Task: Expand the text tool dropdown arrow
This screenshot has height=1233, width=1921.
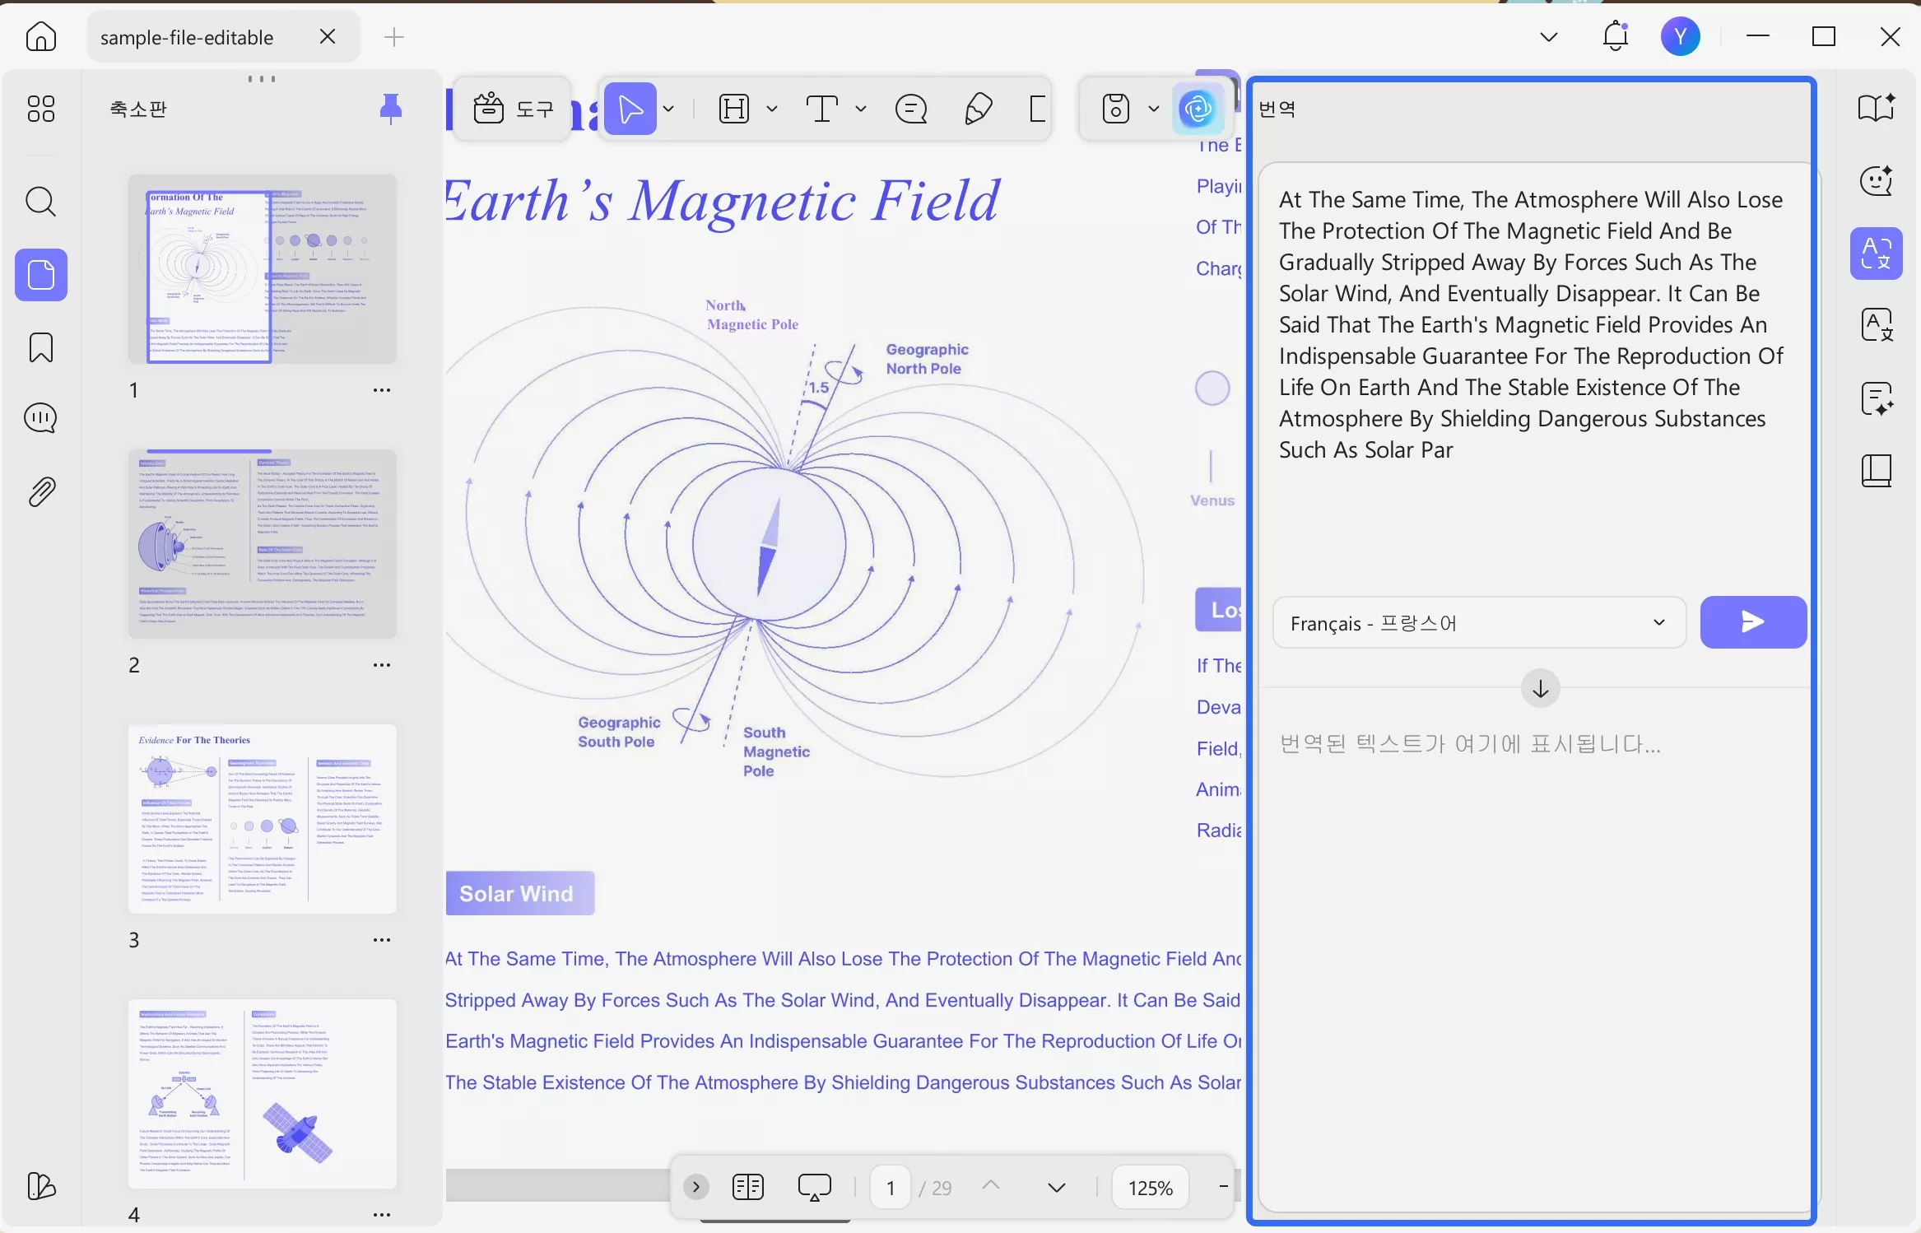Action: [x=861, y=109]
